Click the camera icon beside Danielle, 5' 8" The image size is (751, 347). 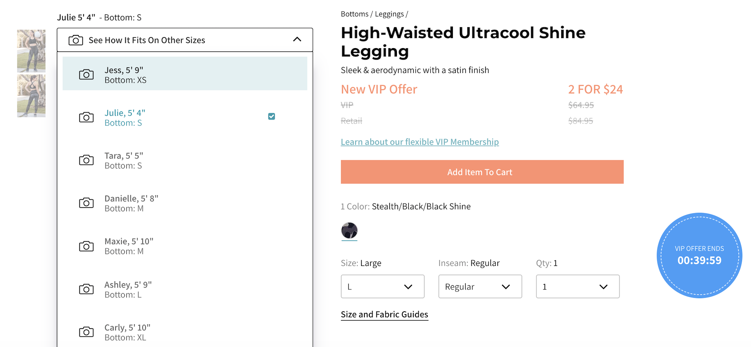click(x=86, y=203)
